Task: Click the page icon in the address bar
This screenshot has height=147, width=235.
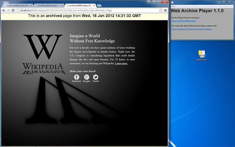Action: 18,10
